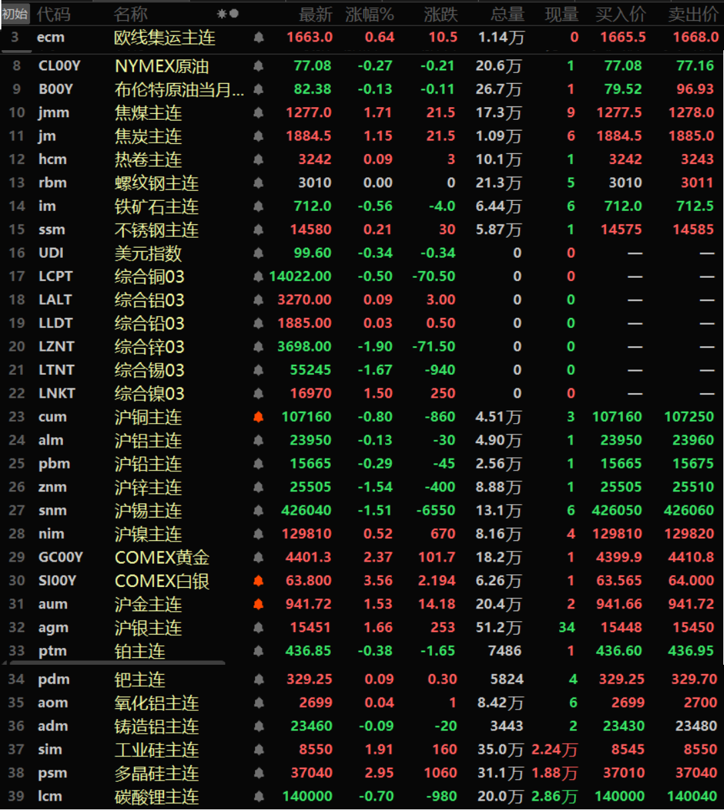
Task: Click the alert bell for 螺纹钢主连
Action: click(x=259, y=183)
